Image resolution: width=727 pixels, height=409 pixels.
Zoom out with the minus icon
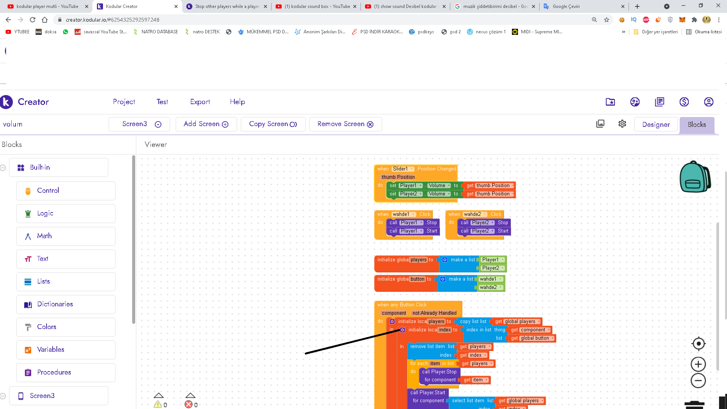click(x=698, y=381)
